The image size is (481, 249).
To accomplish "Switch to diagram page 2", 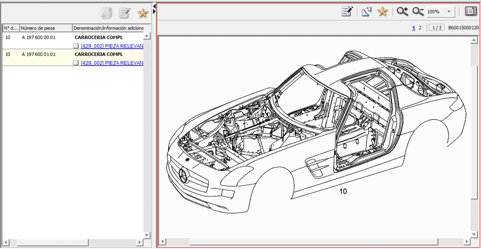I will pyautogui.click(x=420, y=28).
